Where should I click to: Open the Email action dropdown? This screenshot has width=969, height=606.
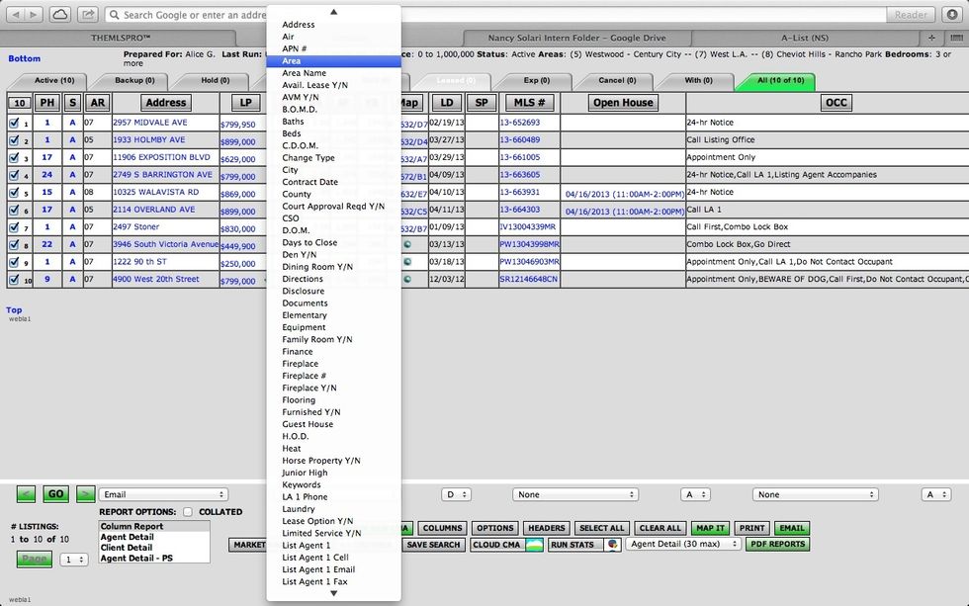coord(163,494)
